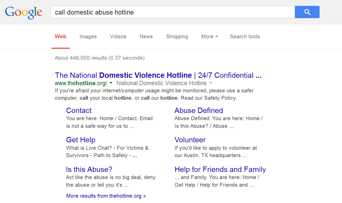Viewport: 342px width, 203px height.
Task: Visit the Contact sitelink
Action: pos(79,110)
